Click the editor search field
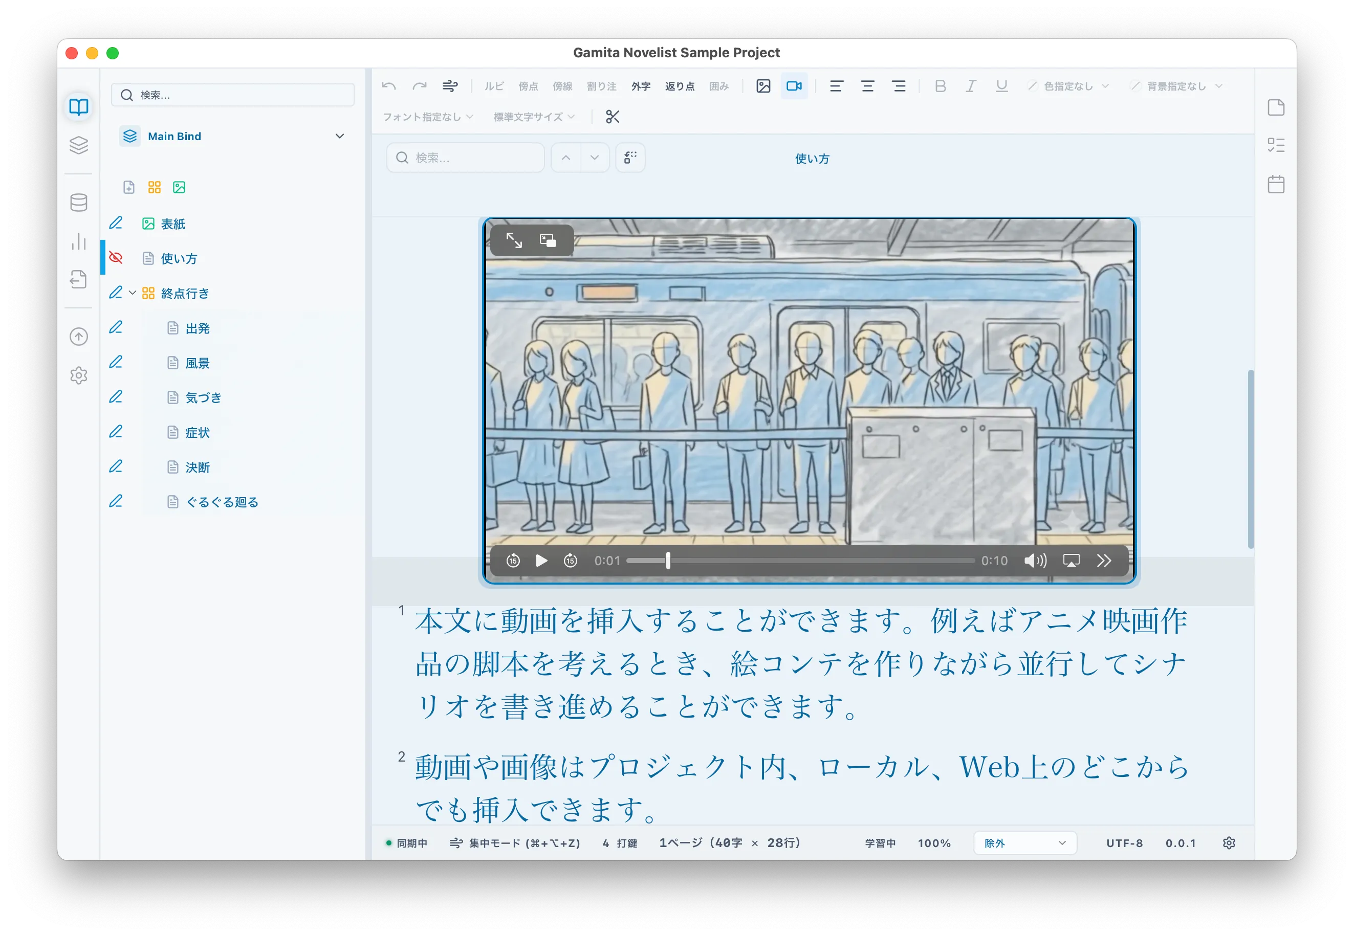 (465, 157)
